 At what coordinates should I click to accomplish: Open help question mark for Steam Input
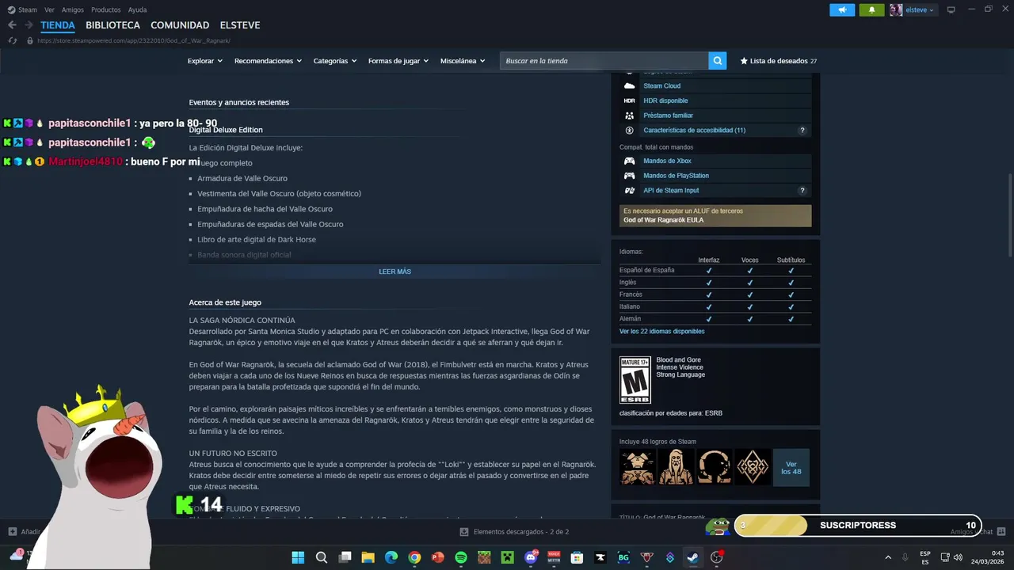[802, 190]
